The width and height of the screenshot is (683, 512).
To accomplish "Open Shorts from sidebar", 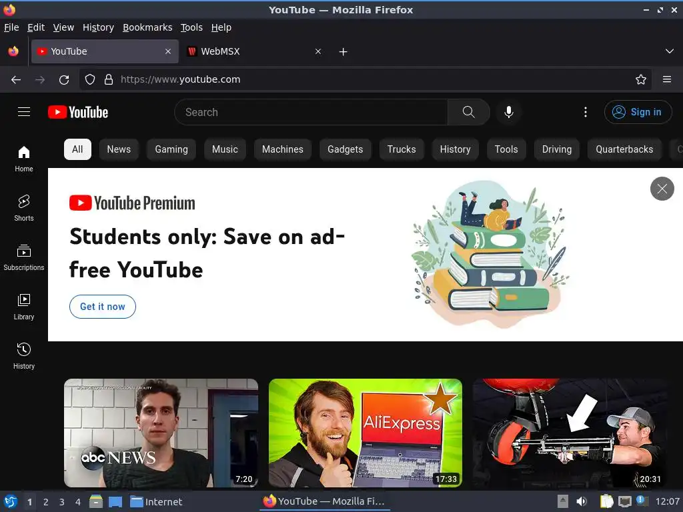I will (24, 208).
